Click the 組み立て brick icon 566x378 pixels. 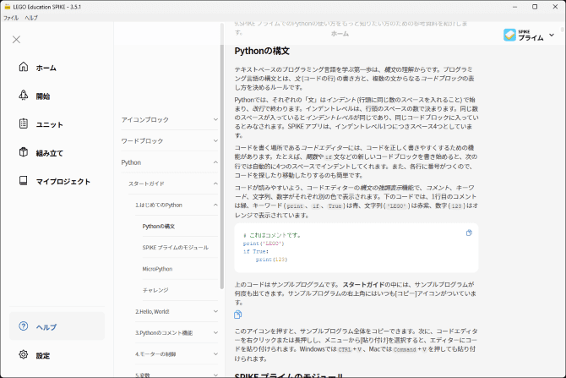[23, 153]
